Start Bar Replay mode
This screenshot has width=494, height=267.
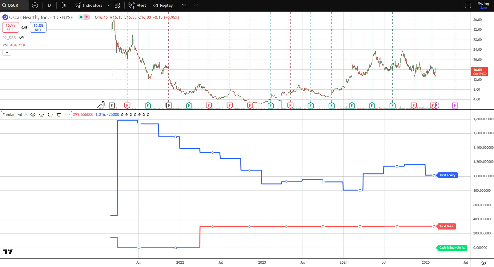point(163,5)
